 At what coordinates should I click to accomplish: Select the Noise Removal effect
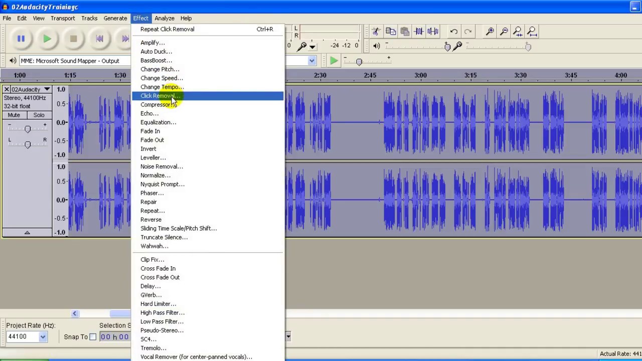pos(208,166)
